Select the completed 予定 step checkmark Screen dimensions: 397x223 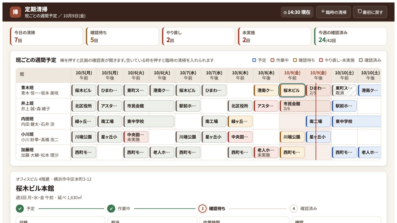coord(20,208)
